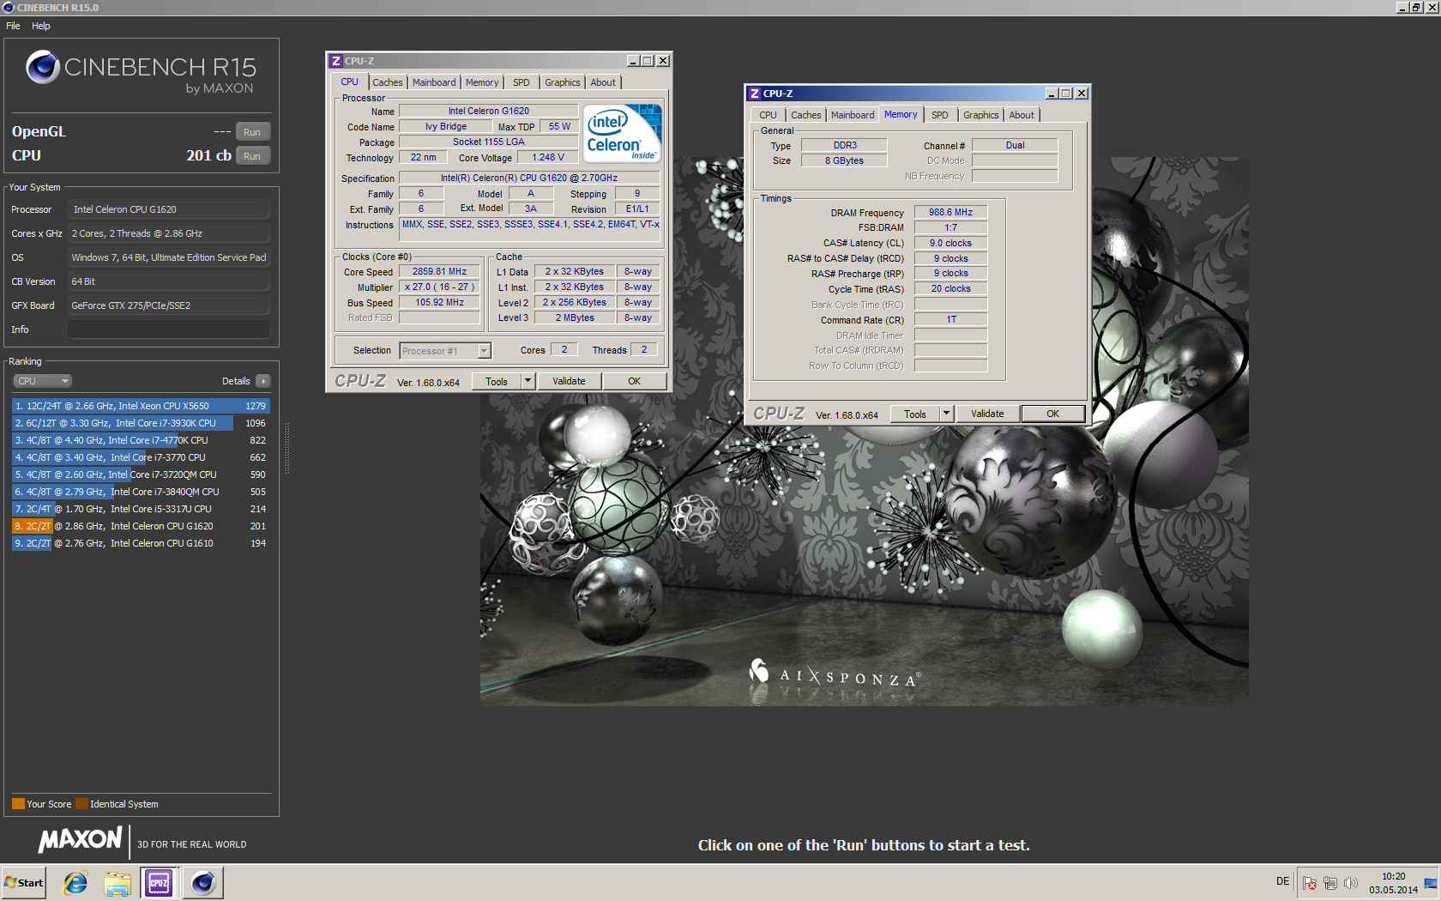Open the network tray icon
1441x901 pixels.
click(1330, 883)
